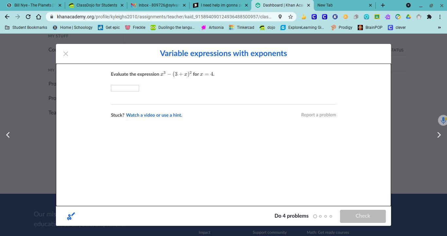Screen dimensions: 447x236
Task: Show more bookmarks overflow chevron
Action: click(x=439, y=28)
